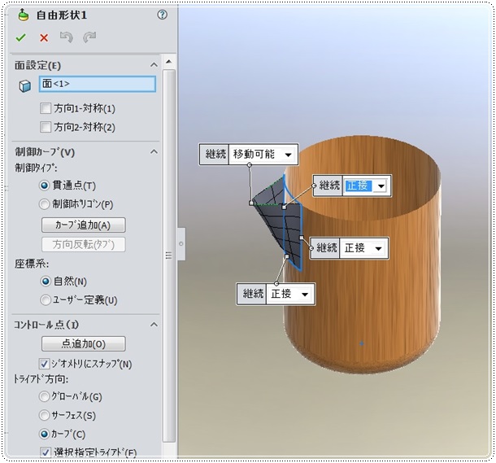This screenshot has width=496, height=463.
Task: Click the panel scrollbar up arrow
Action: [169, 61]
